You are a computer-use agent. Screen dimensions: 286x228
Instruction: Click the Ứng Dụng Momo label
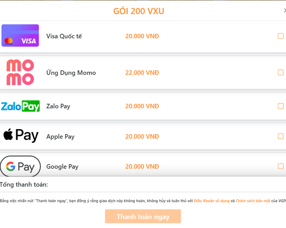click(x=71, y=73)
